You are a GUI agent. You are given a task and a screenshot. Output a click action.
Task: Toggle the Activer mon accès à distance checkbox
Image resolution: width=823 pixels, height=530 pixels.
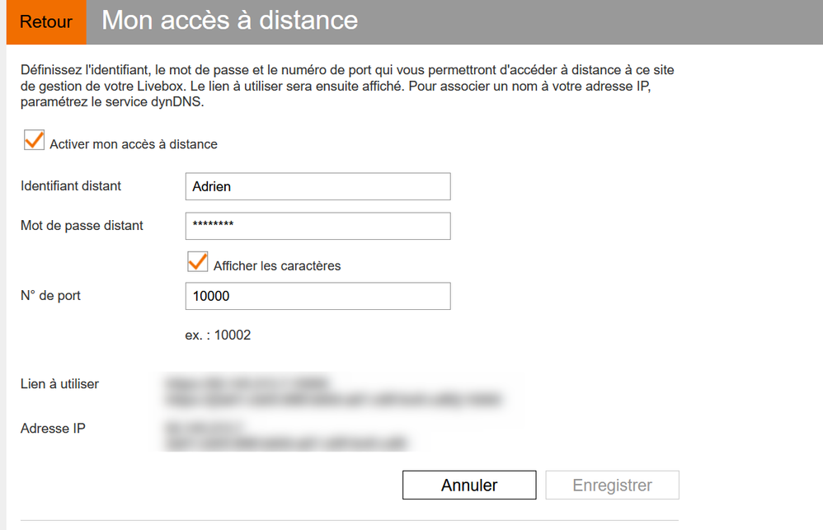click(x=34, y=141)
